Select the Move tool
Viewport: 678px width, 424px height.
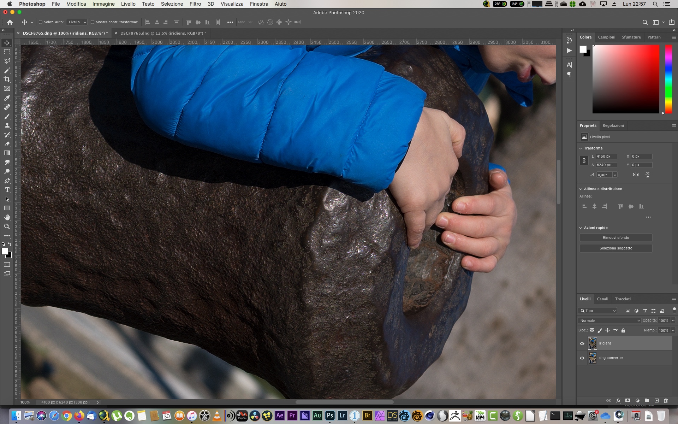pyautogui.click(x=7, y=43)
